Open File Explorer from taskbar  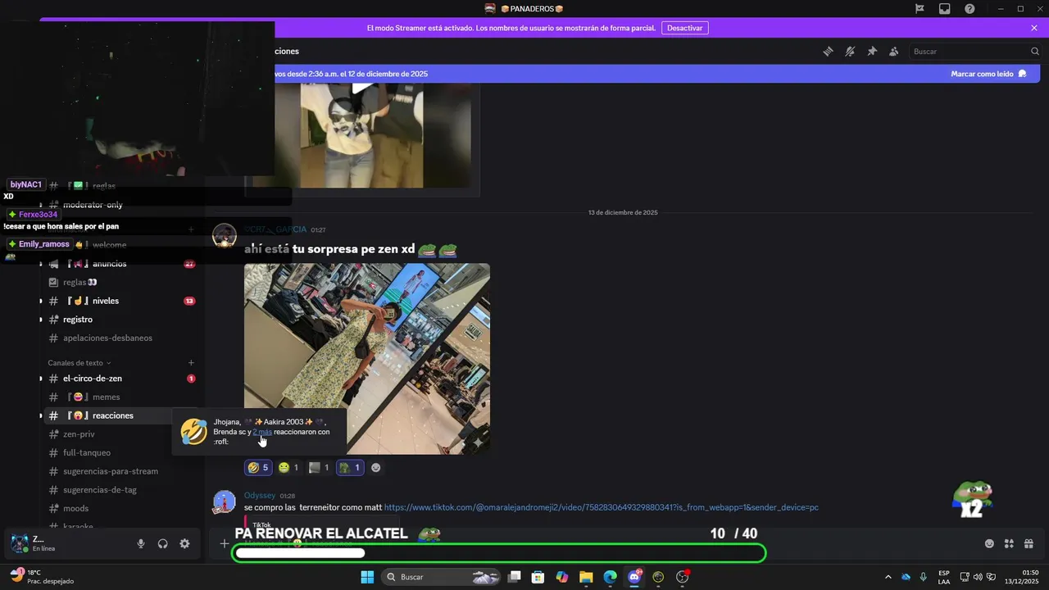[x=586, y=577]
